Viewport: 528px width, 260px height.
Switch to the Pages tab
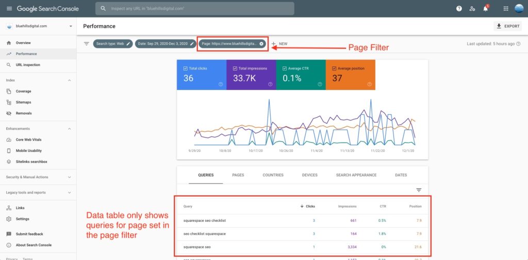(x=238, y=175)
